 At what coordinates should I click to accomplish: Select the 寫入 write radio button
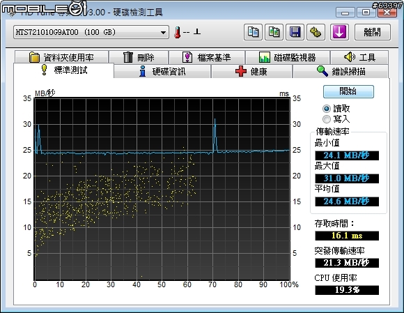tap(327, 119)
